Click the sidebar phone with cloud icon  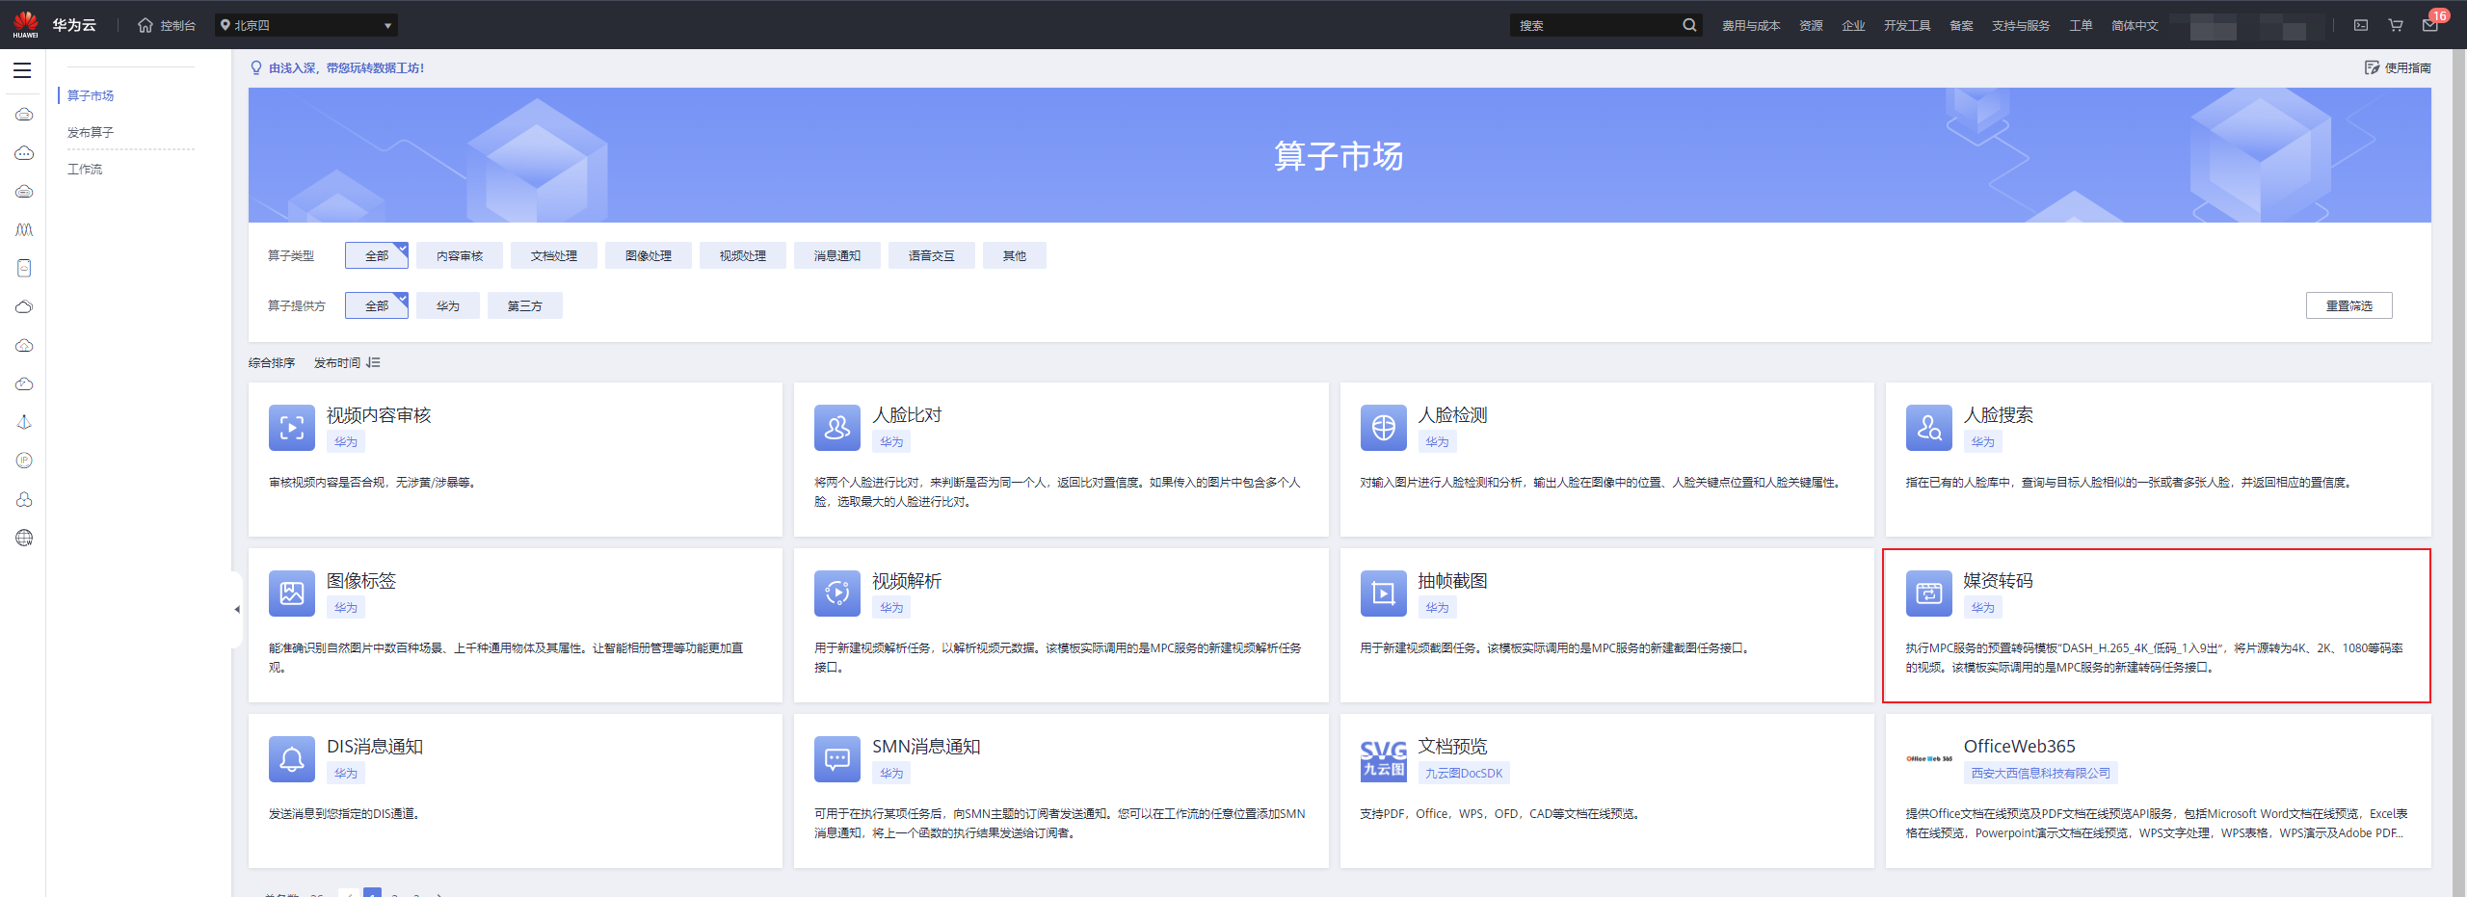pos(24,269)
